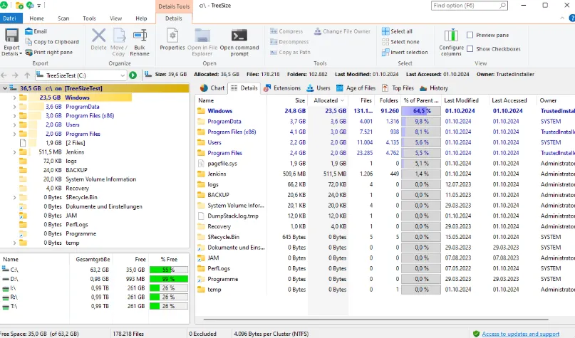The width and height of the screenshot is (575, 338).
Task: Open command prompt
Action: click(239, 43)
